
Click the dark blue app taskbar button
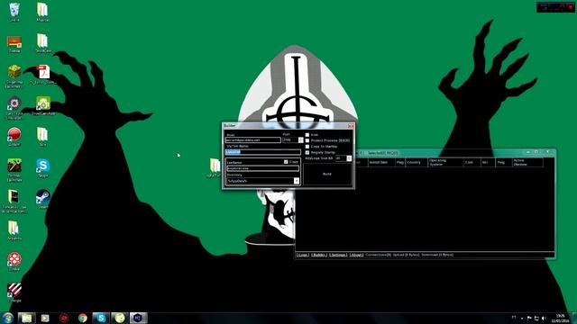(x=138, y=318)
